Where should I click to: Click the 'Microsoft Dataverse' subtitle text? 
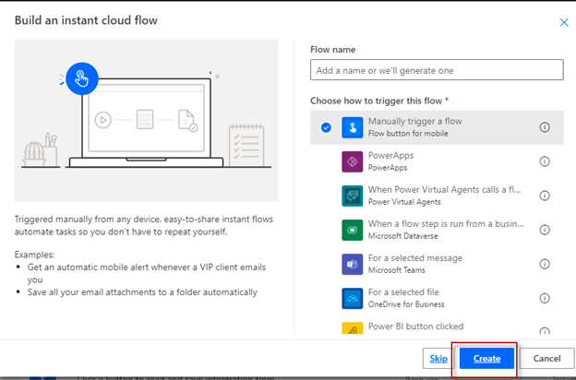(402, 236)
